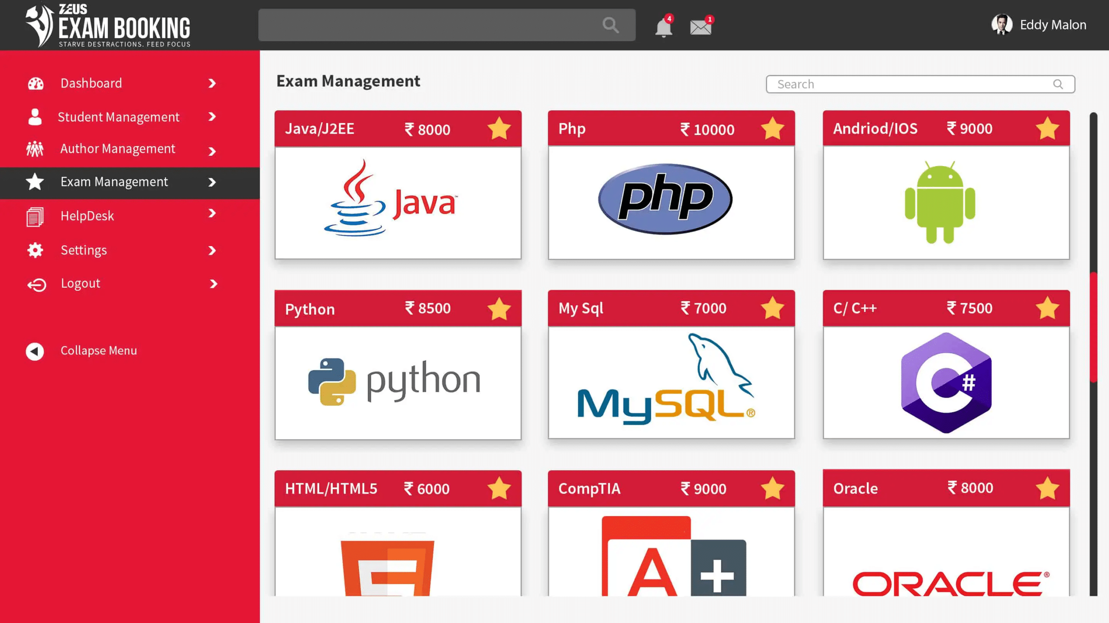Toggle the favorite star on CompTIA card
This screenshot has height=623, width=1109.
(x=772, y=488)
